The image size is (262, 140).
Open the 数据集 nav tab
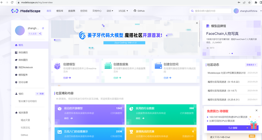click(x=72, y=11)
